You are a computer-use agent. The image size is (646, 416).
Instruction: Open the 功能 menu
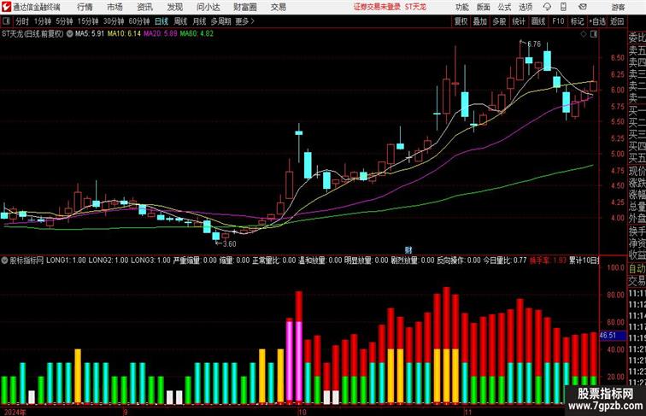coord(461,7)
